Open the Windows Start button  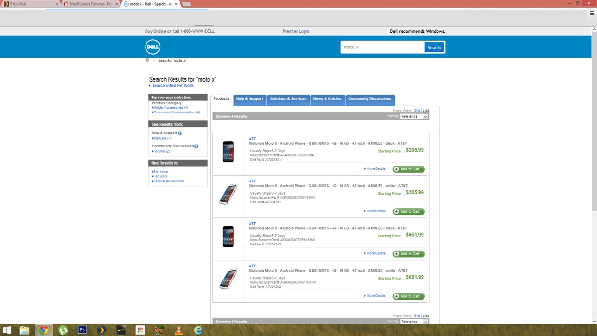click(x=7, y=330)
